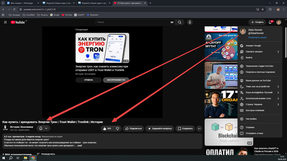
Task: Start voice search with microphone icon
Action: (x=190, y=22)
